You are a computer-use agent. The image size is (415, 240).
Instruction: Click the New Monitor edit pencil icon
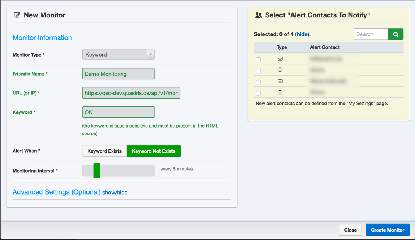pos(17,15)
